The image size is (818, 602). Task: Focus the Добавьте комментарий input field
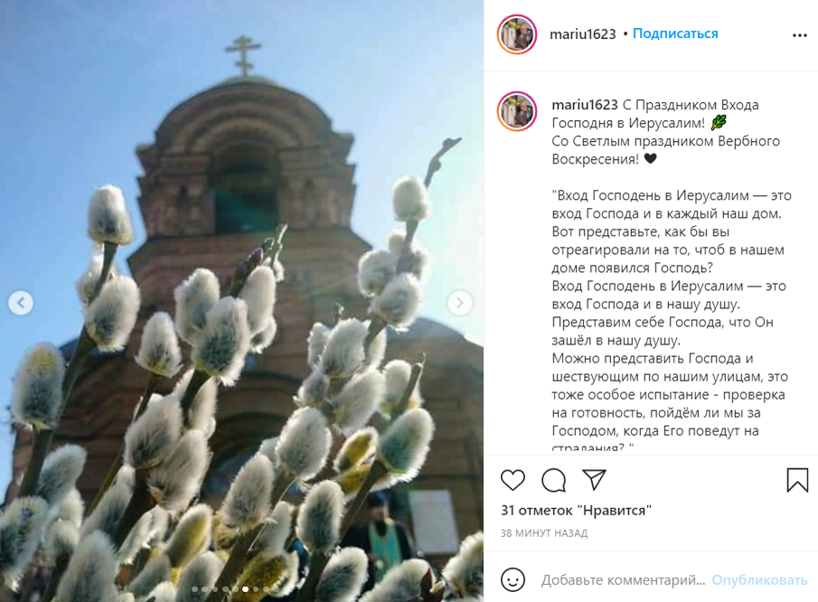pyautogui.click(x=623, y=580)
